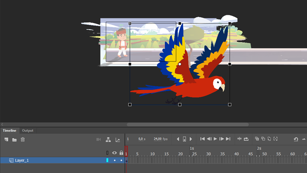Lock all layers with padlock icon
This screenshot has width=307, height=173.
(x=121, y=152)
